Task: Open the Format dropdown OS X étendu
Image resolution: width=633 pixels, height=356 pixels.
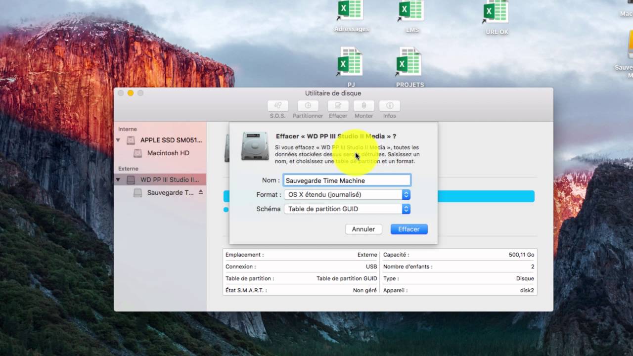Action: 347,195
